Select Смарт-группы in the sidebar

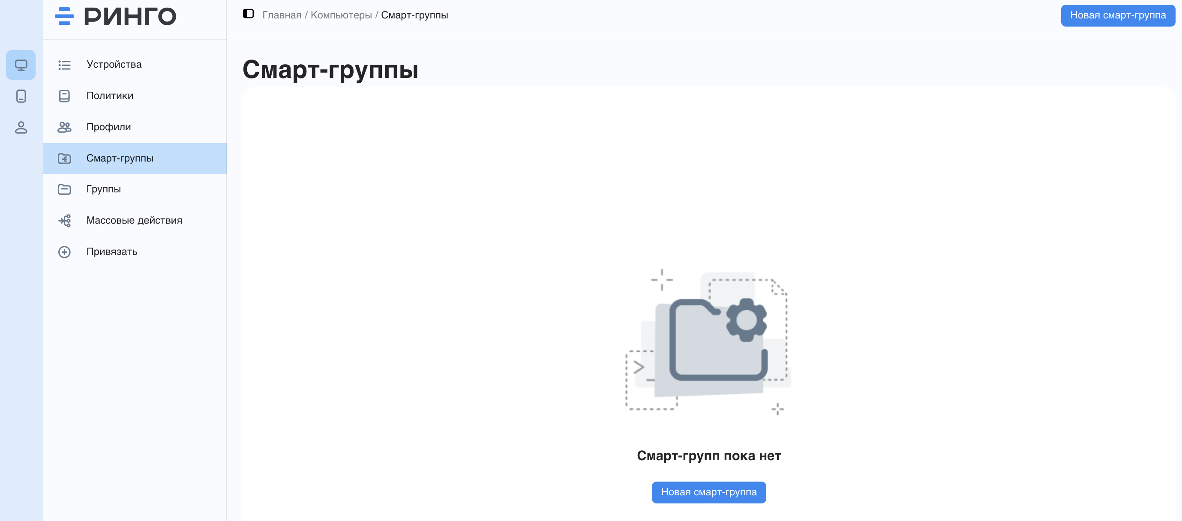(x=135, y=158)
